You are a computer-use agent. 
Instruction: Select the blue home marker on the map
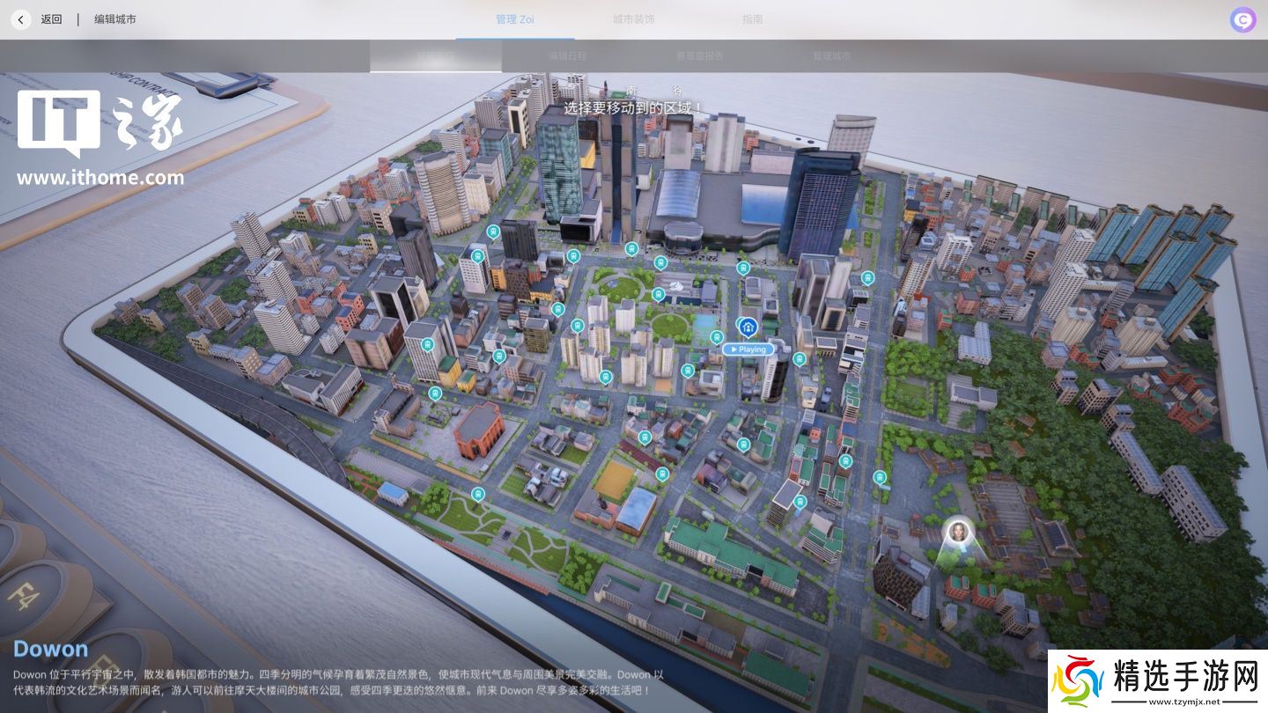(748, 328)
